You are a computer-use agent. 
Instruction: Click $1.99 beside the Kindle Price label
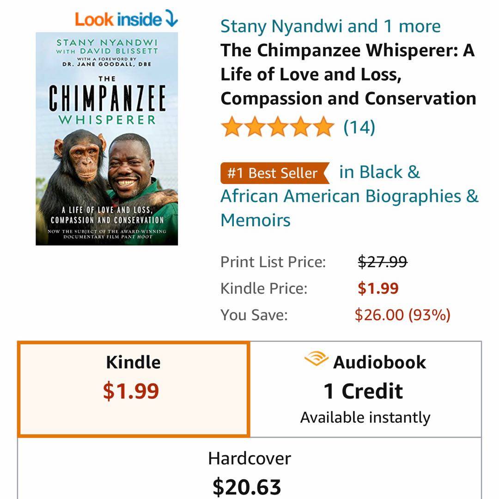[x=378, y=288]
